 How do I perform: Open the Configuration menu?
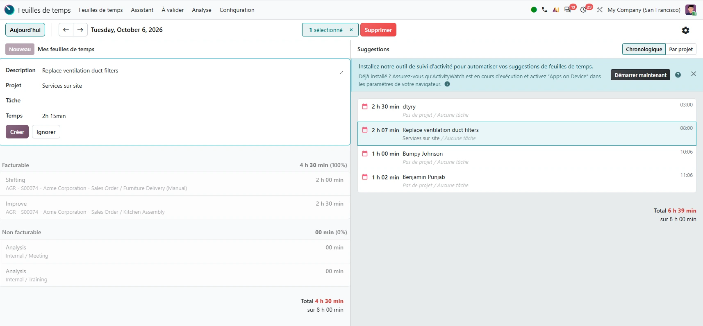(x=237, y=10)
